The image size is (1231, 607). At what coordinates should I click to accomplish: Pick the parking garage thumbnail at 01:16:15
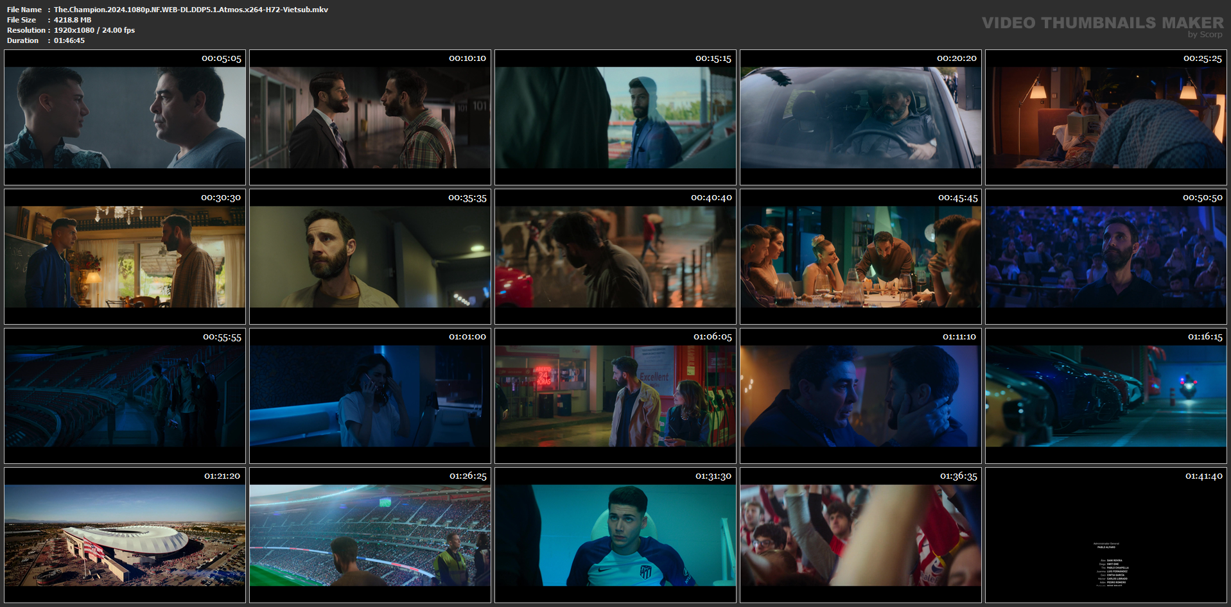1106,396
